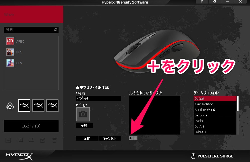Click the BF1 profile name

pos(19,52)
